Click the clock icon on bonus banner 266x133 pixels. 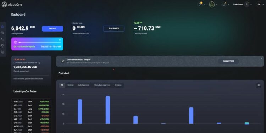pyautogui.click(x=16, y=42)
